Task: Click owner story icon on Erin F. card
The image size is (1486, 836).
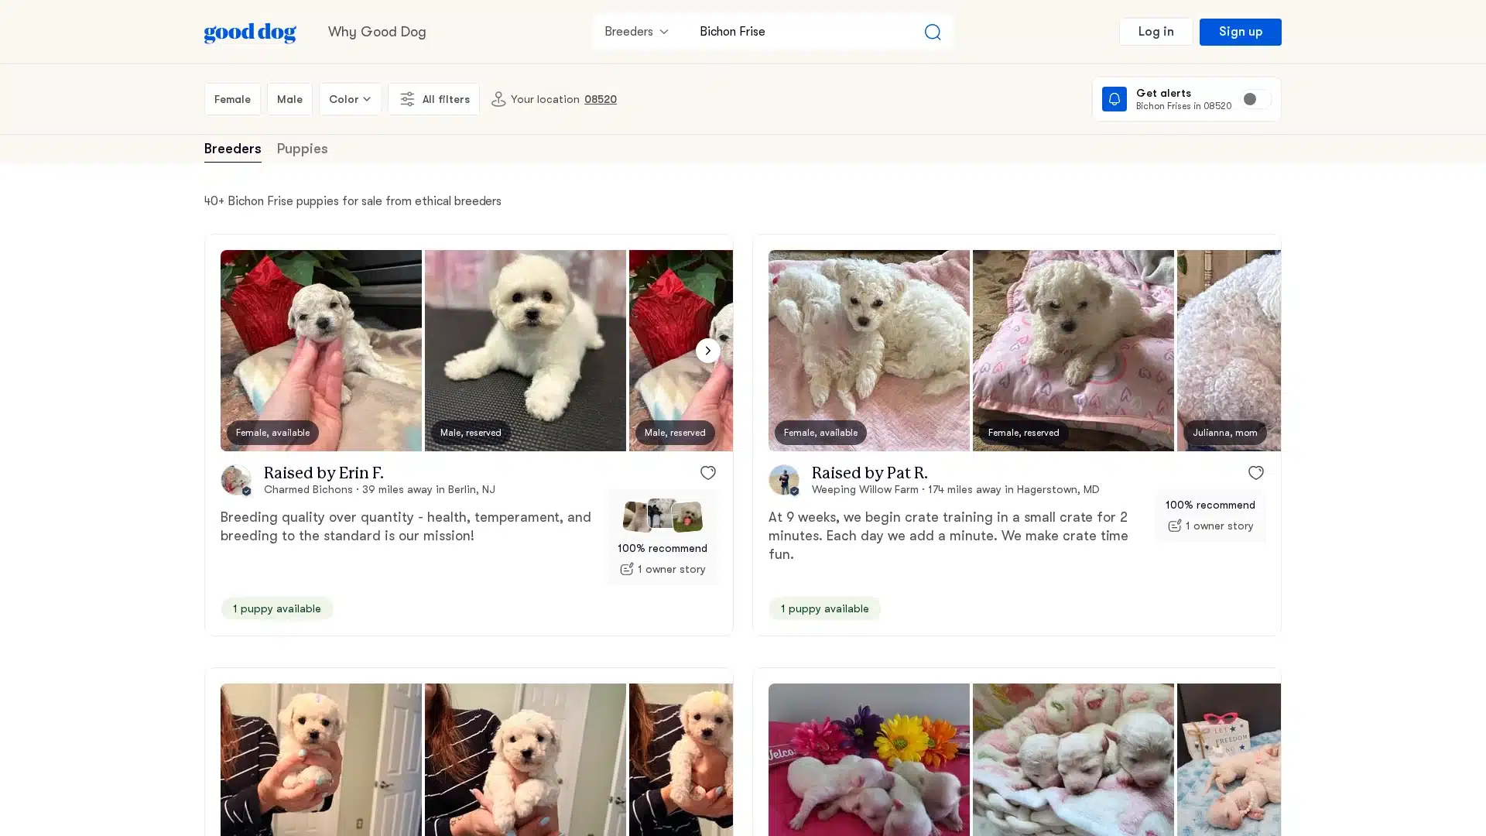Action: coord(626,570)
